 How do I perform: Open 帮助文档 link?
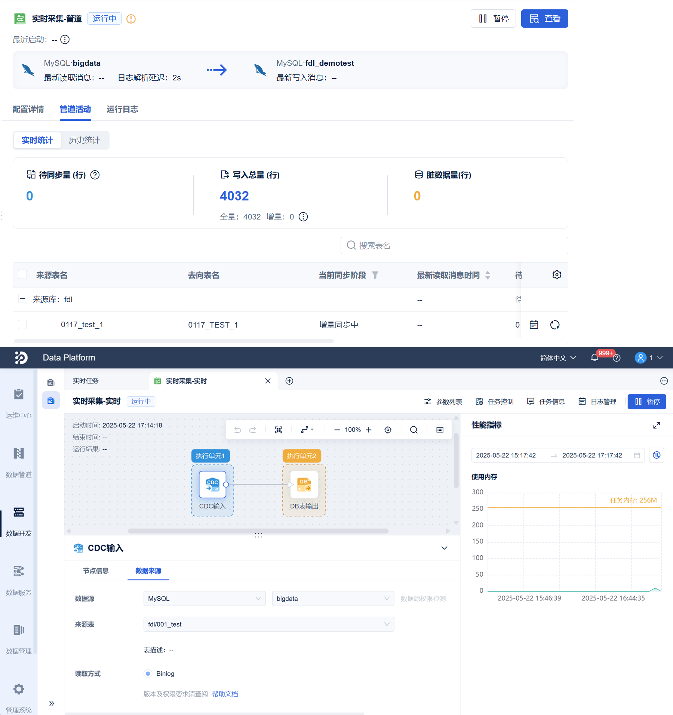click(225, 694)
